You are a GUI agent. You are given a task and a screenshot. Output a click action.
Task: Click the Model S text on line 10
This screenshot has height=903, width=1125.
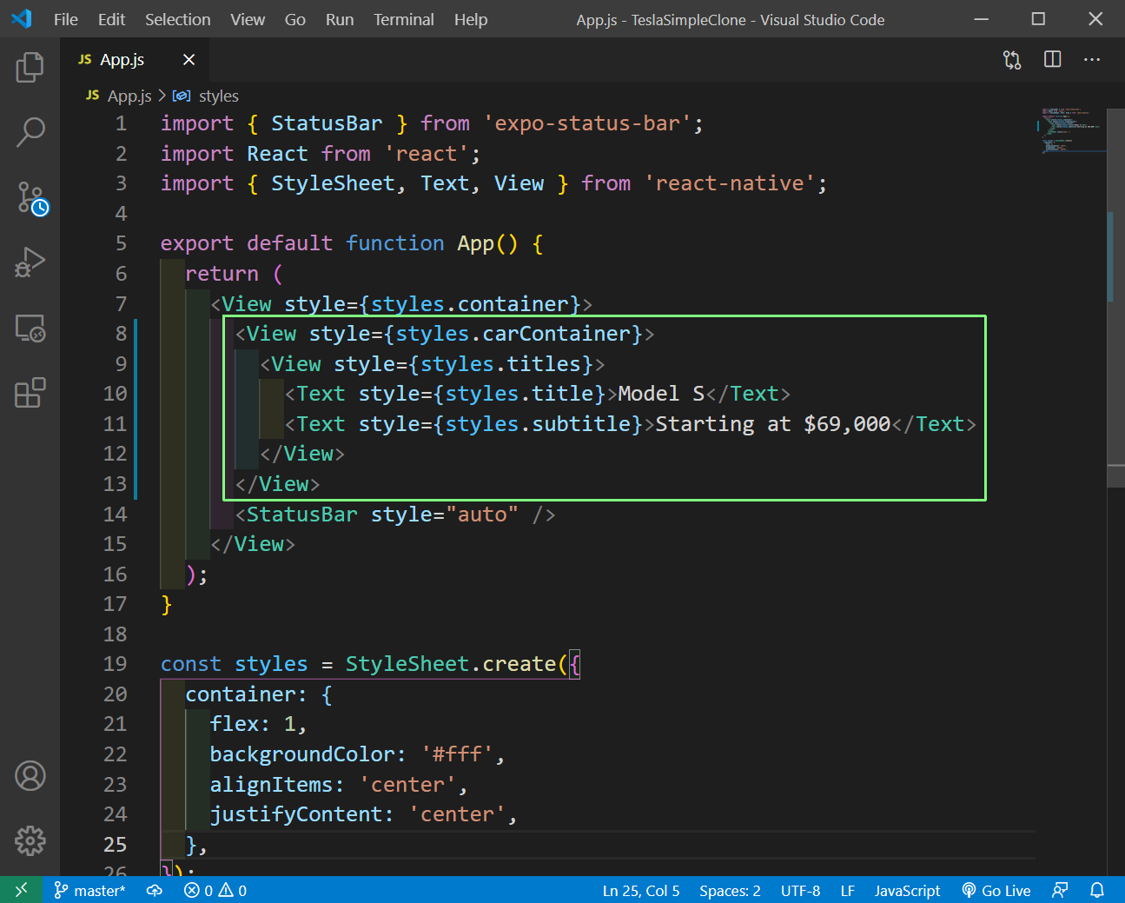660,394
